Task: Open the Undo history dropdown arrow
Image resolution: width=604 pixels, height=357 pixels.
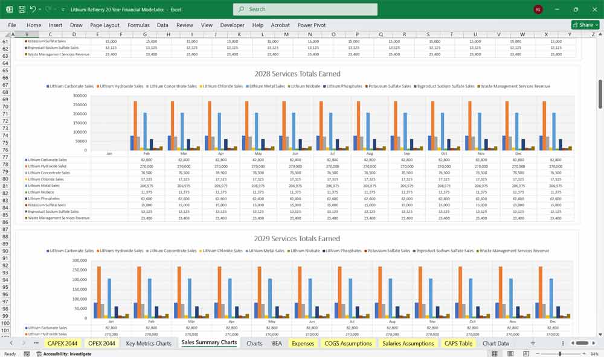Action: click(x=40, y=10)
